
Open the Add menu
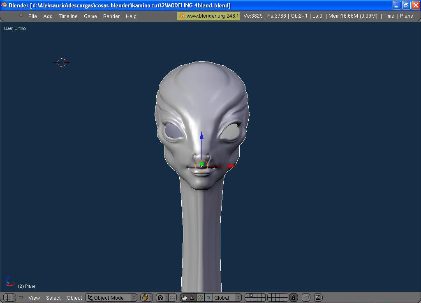[x=48, y=16]
